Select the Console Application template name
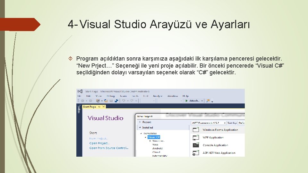Image resolution: width=308 pixels, height=173 pixels. 216,145
